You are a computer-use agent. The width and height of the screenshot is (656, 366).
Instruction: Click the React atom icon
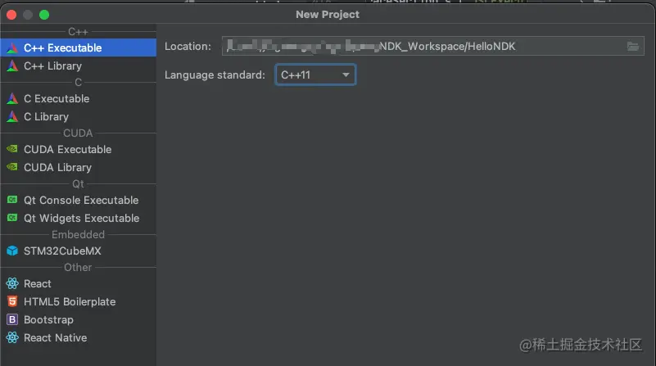[x=12, y=283]
